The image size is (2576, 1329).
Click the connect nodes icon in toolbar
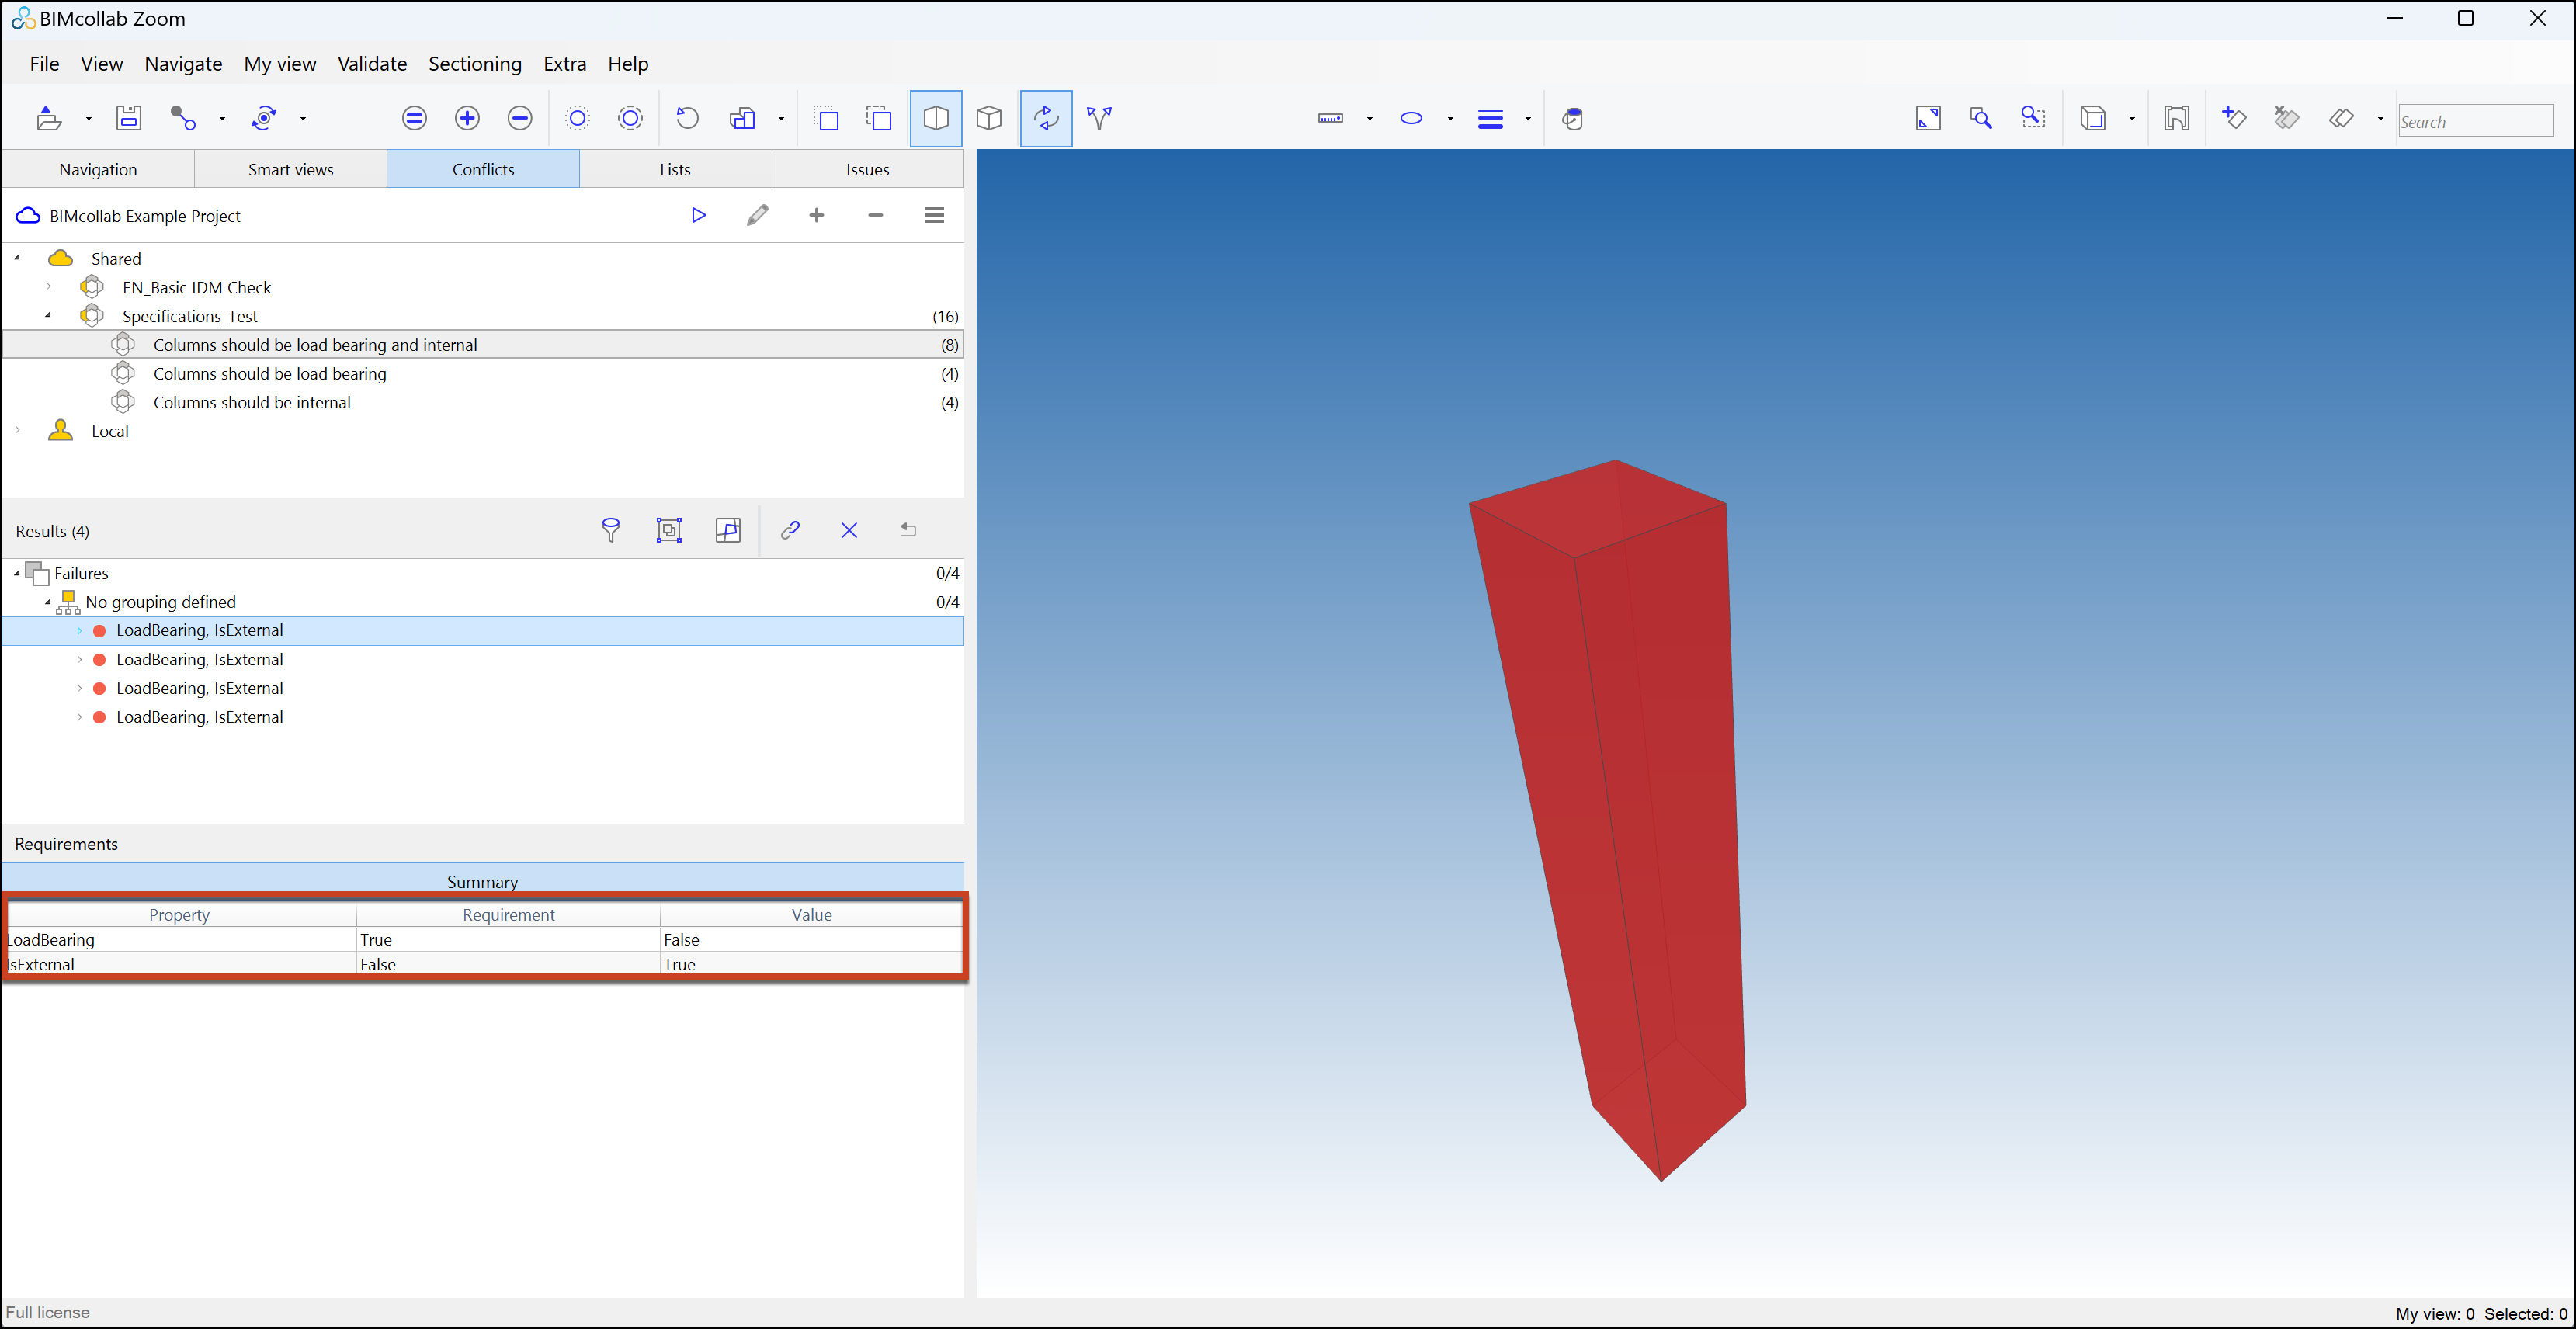[x=183, y=118]
